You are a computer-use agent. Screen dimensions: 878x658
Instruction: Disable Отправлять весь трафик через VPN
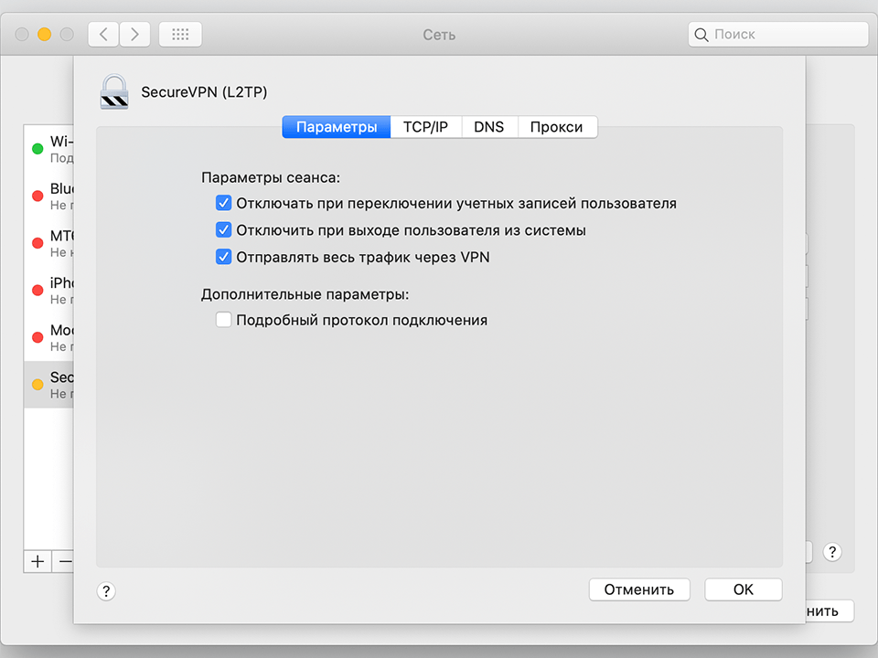[223, 257]
